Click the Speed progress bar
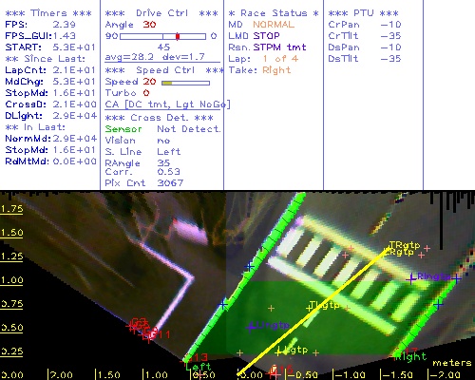Image resolution: width=475 pixels, height=380 pixels. pos(185,83)
